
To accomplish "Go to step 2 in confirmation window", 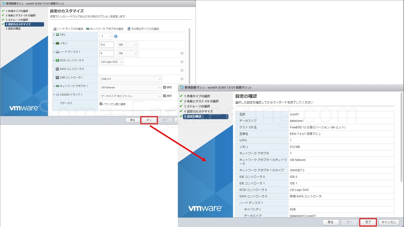I will 201,101.
